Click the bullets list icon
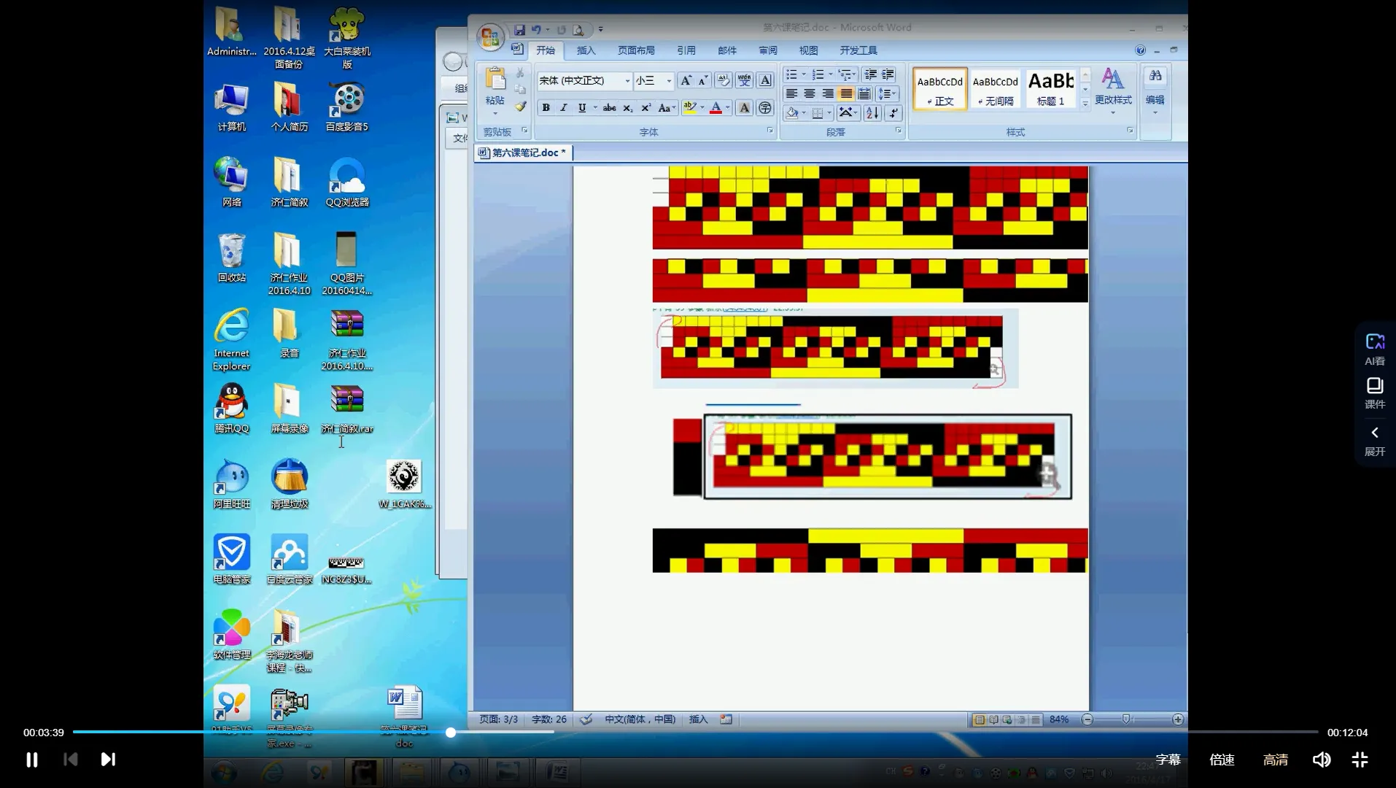Viewport: 1396px width, 788px height. [x=791, y=74]
